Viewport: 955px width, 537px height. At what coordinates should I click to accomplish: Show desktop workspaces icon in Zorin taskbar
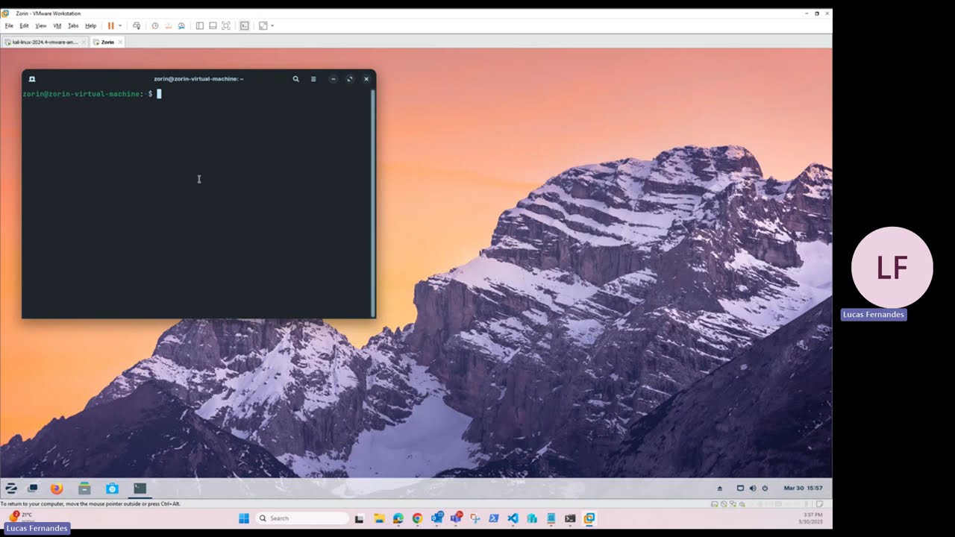pyautogui.click(x=33, y=489)
